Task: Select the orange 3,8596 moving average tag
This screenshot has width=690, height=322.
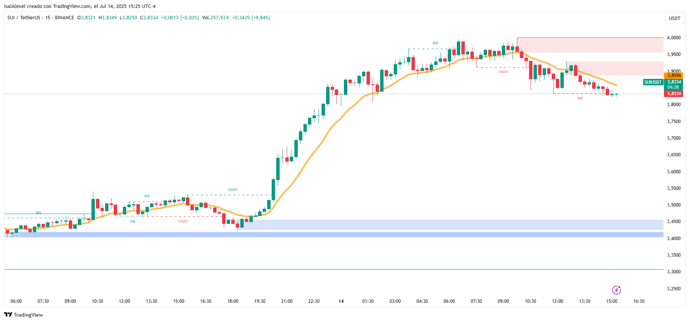Action: [x=674, y=75]
